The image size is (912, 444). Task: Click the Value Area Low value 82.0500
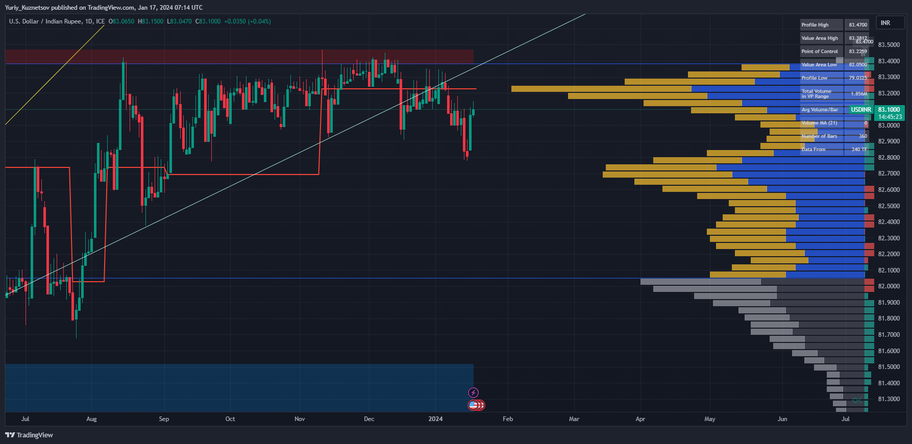click(x=857, y=64)
